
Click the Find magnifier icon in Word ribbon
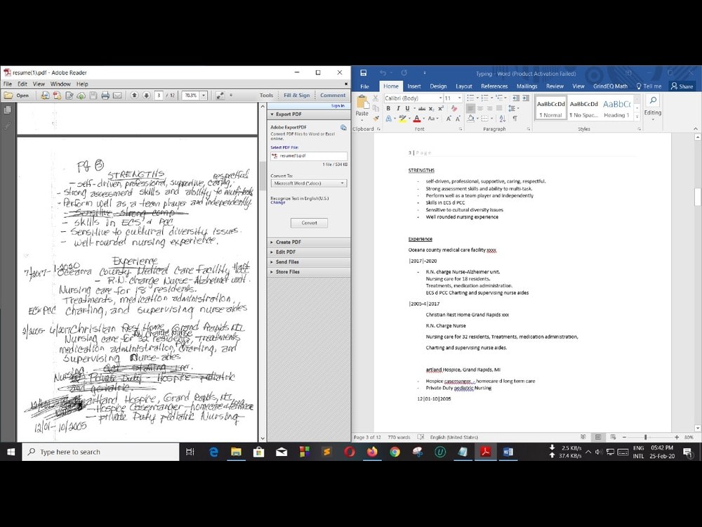point(653,100)
